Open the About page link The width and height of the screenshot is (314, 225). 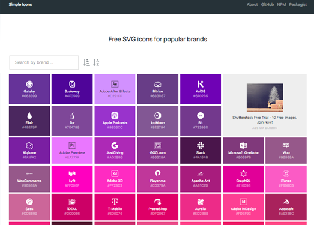tap(252, 5)
